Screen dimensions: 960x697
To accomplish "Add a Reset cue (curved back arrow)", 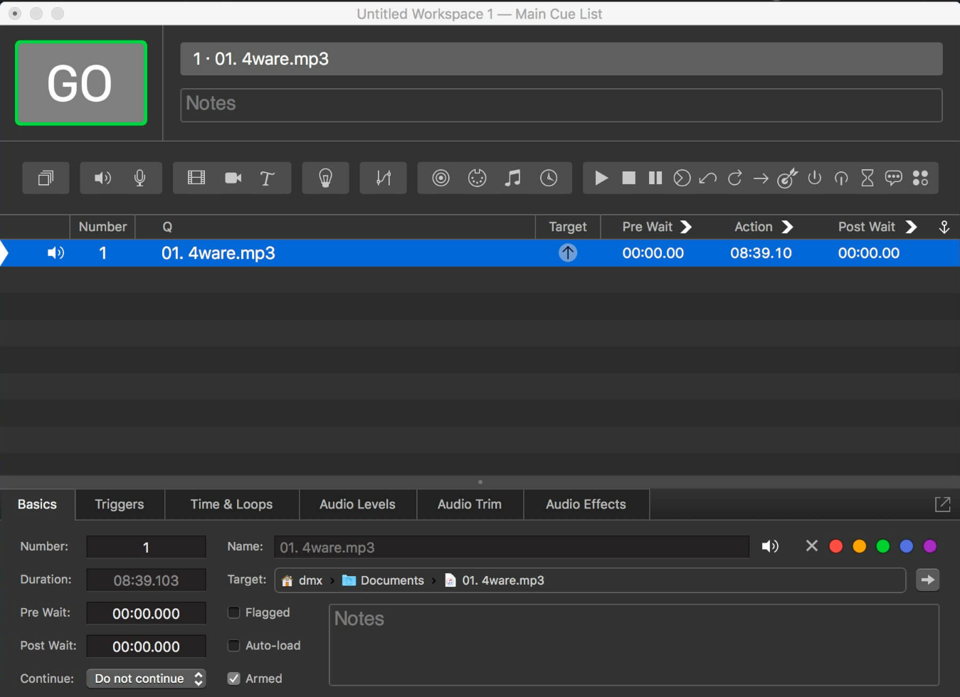I will click(707, 178).
